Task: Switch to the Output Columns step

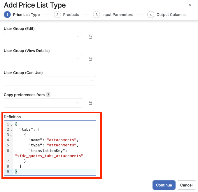Action: click(x=171, y=15)
